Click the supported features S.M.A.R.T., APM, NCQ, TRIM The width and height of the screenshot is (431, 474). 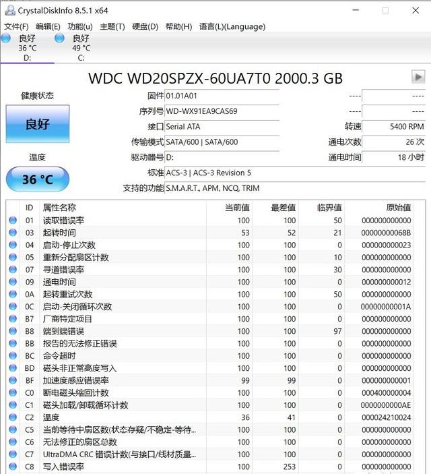tap(295, 188)
